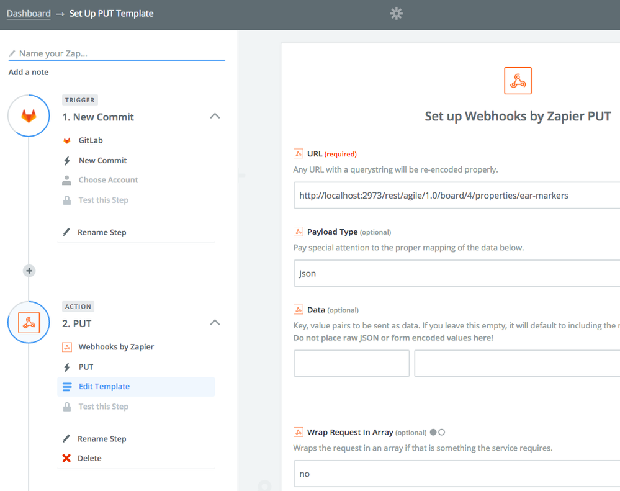
Task: Click the small Webhooks icon beside Webhooks by Zapier
Action: (67, 347)
